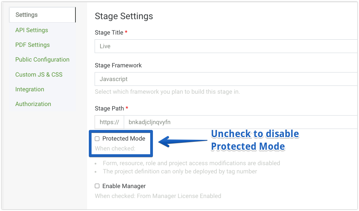
Task: Navigate to Integration settings
Action: 30,89
